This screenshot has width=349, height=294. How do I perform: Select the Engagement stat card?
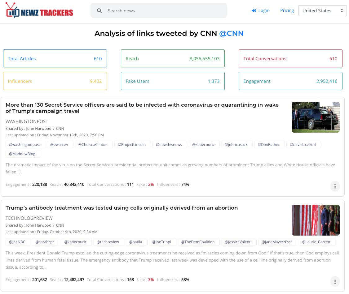click(290, 81)
